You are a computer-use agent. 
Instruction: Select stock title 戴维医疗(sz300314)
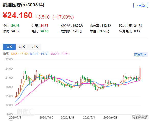[24, 5]
